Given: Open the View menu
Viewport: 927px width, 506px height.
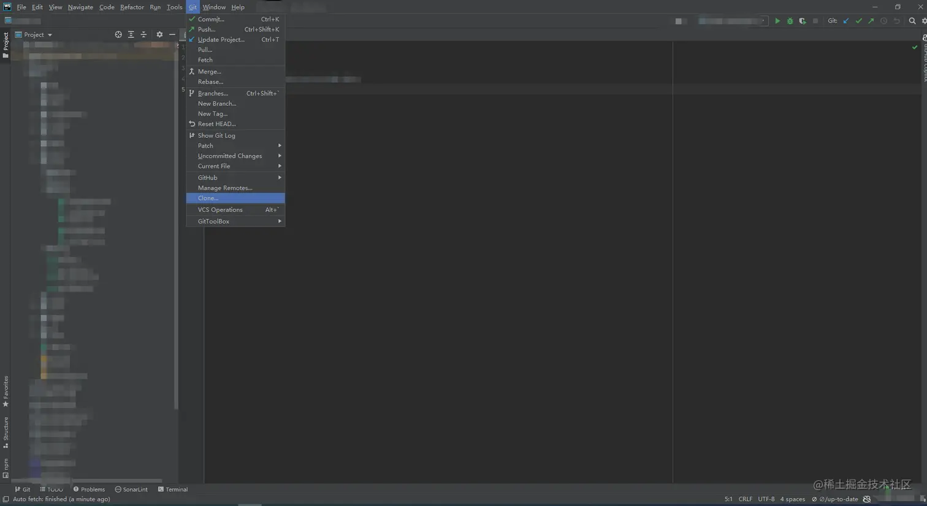Looking at the screenshot, I should (55, 7).
